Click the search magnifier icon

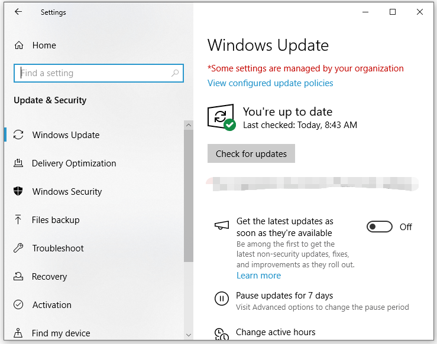click(x=175, y=73)
